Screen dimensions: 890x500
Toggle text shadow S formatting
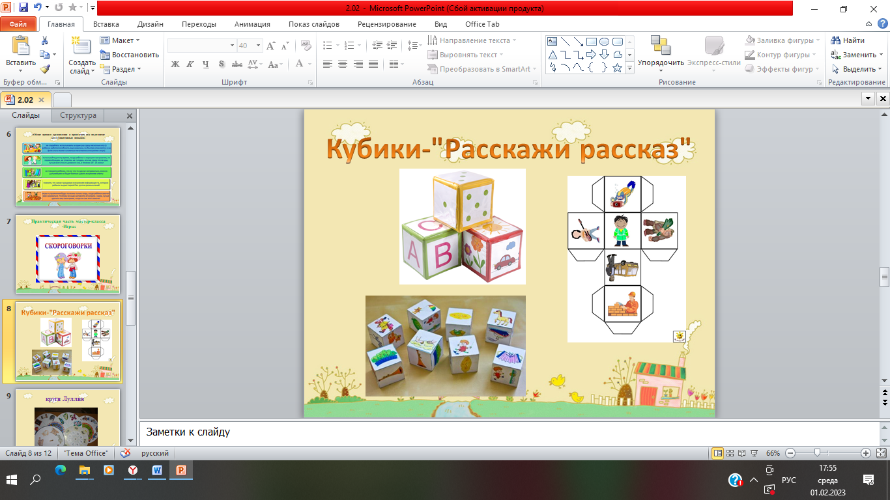click(x=222, y=64)
